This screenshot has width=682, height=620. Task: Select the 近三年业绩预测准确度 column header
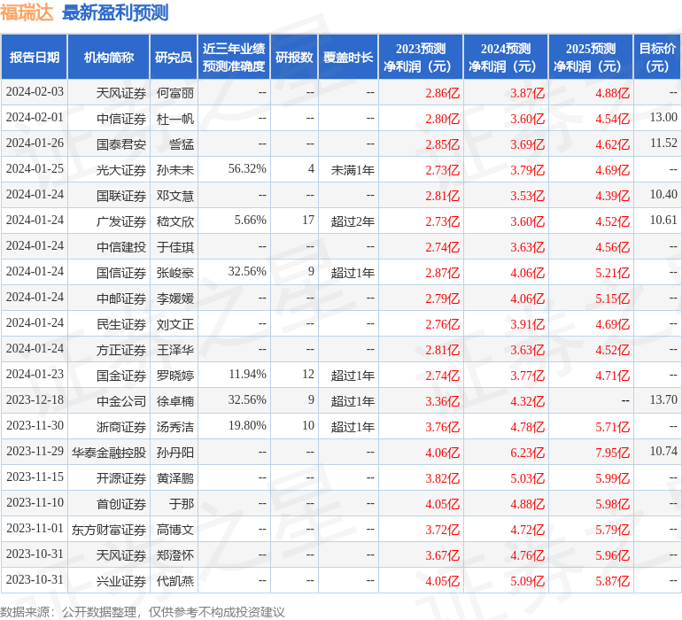(x=234, y=57)
